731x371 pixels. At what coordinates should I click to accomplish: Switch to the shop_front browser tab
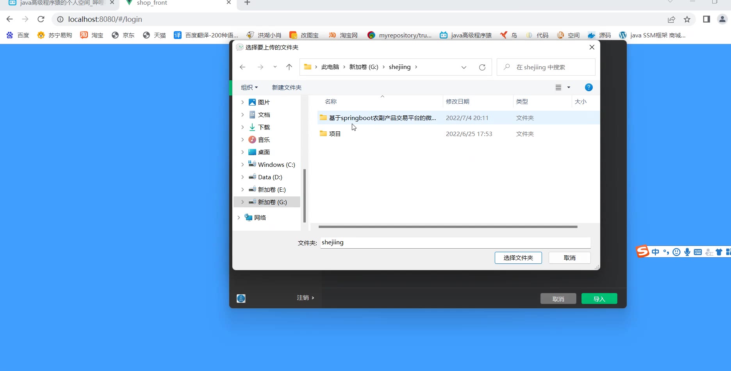pos(178,3)
